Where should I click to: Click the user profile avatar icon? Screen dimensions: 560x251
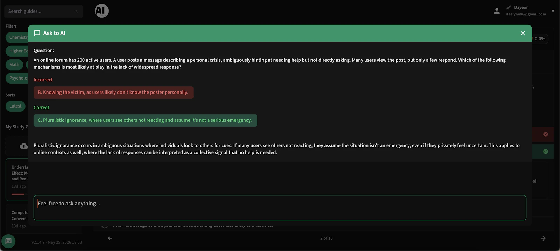(x=497, y=11)
